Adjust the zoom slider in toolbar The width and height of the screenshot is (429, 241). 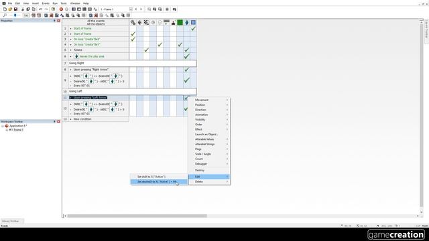(x=15, y=15)
